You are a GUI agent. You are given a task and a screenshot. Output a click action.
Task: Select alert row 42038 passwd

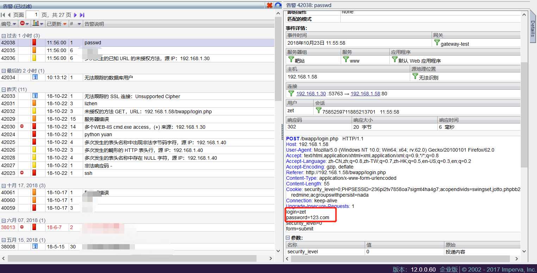(137, 42)
